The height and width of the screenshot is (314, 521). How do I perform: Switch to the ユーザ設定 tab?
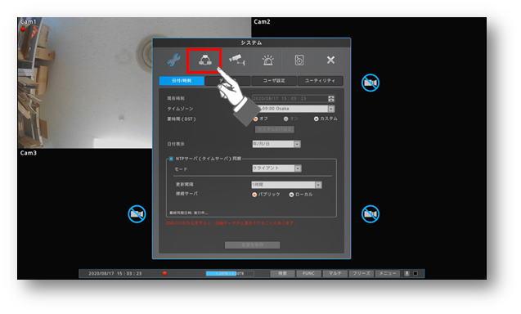(x=274, y=81)
